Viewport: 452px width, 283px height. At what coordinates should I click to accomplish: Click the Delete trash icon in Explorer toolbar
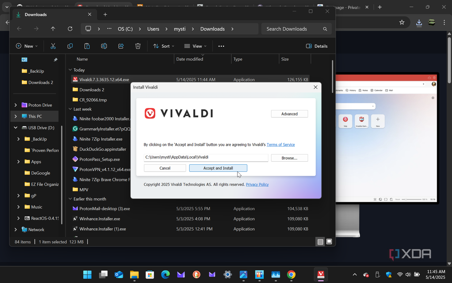(138, 46)
